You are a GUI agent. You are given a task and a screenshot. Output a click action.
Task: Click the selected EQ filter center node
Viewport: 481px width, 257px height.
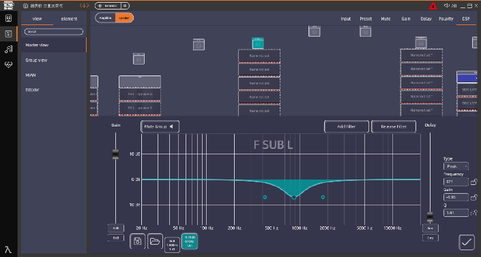tap(294, 197)
